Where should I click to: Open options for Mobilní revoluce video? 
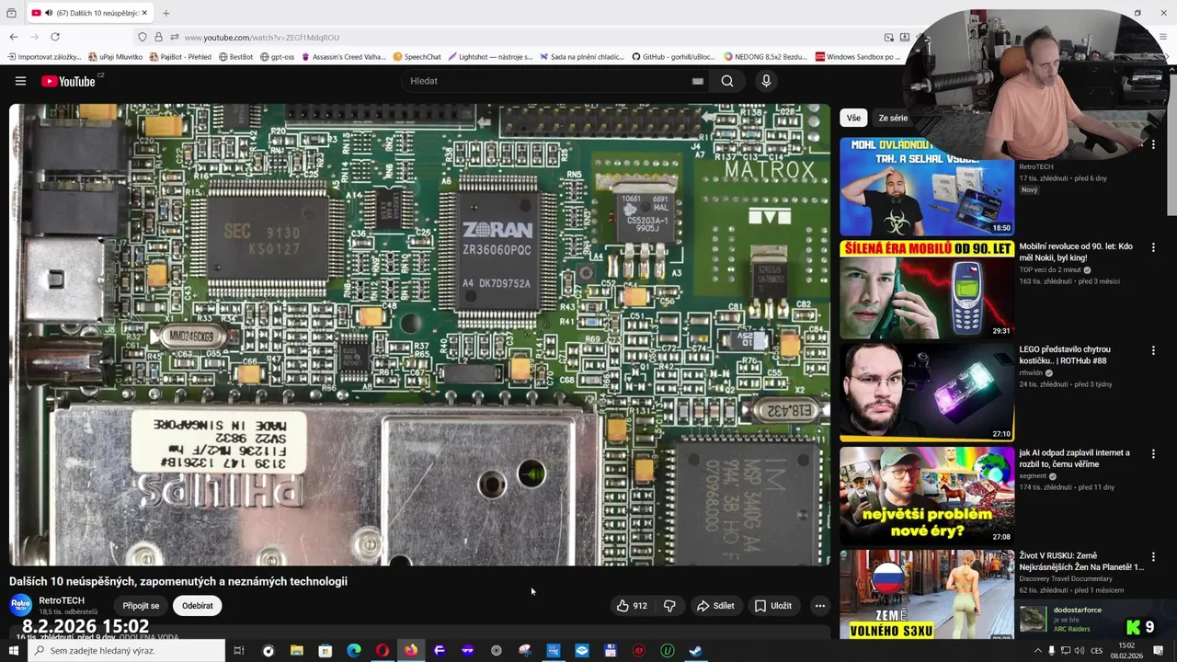point(1153,247)
